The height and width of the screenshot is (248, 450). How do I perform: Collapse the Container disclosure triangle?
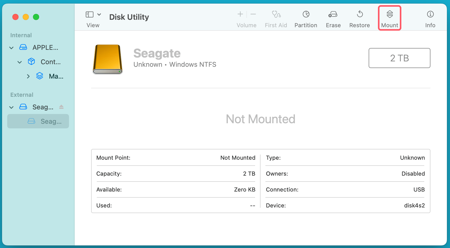click(20, 62)
